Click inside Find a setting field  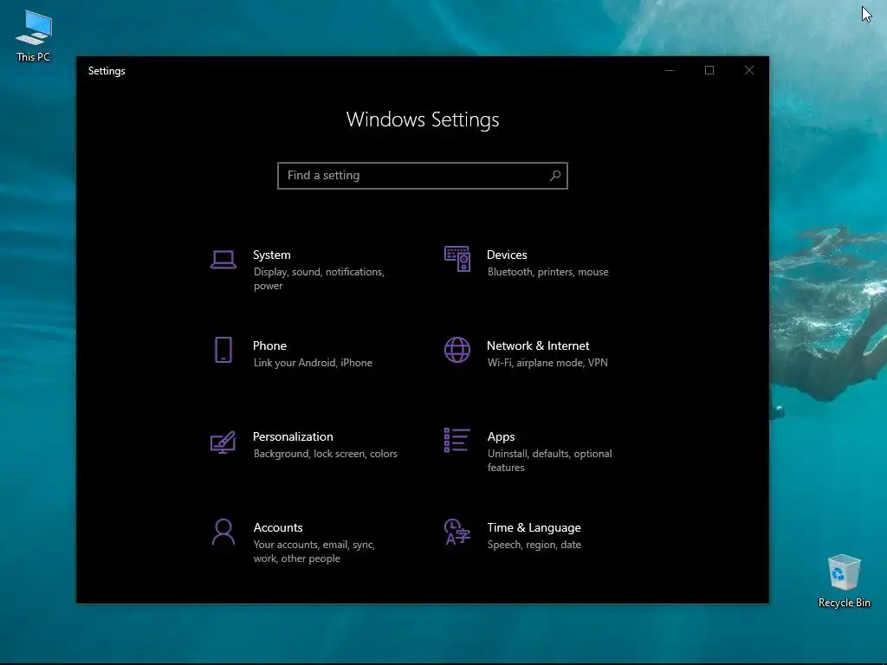tap(423, 175)
